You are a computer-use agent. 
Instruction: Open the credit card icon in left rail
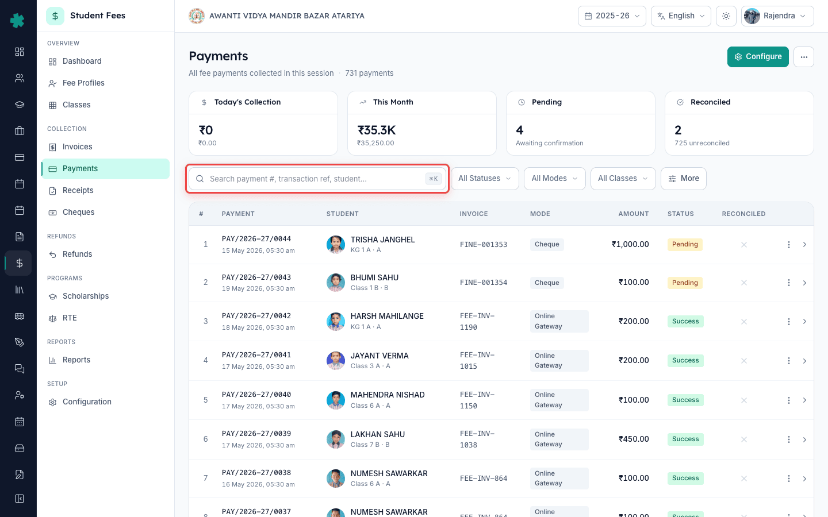pyautogui.click(x=20, y=157)
